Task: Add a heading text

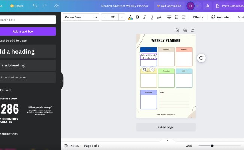Action: click(x=27, y=51)
